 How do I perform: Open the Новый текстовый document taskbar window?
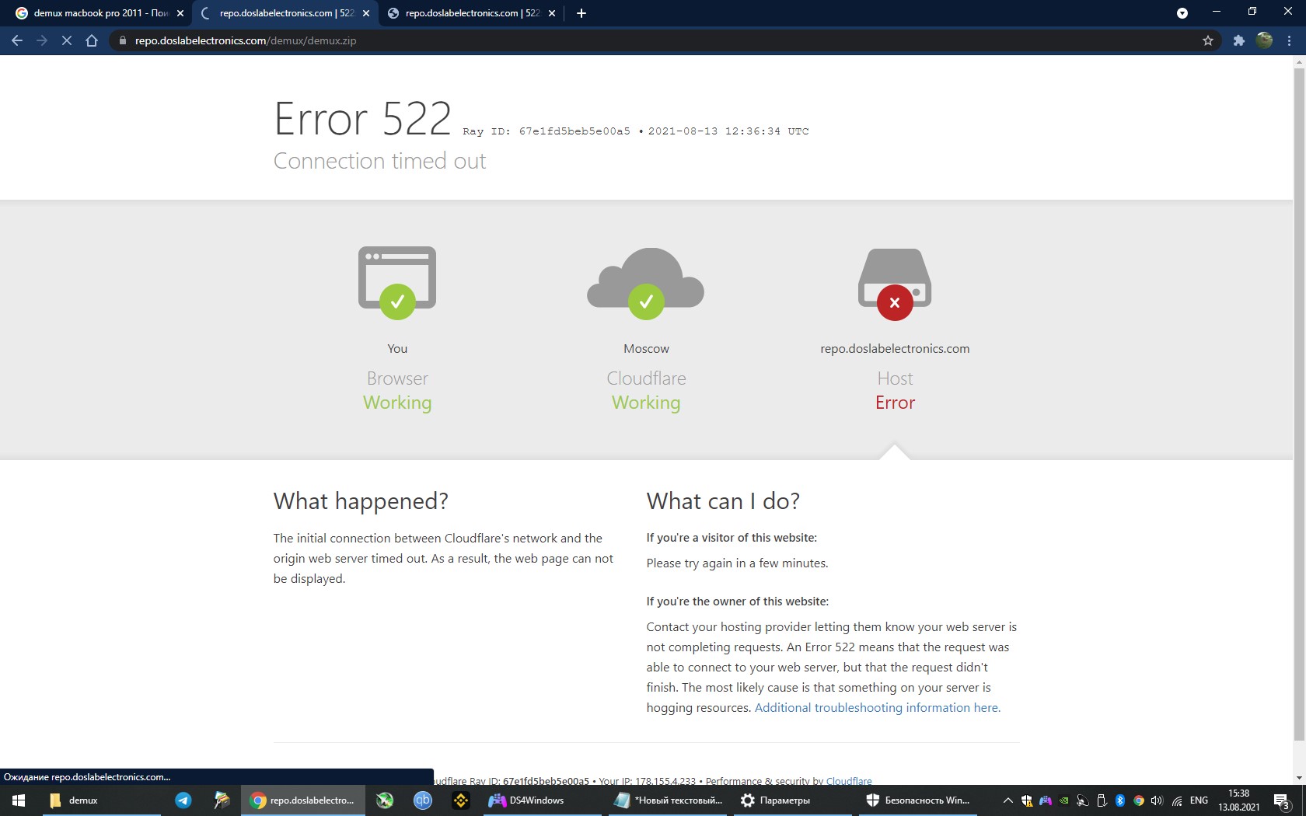667,800
